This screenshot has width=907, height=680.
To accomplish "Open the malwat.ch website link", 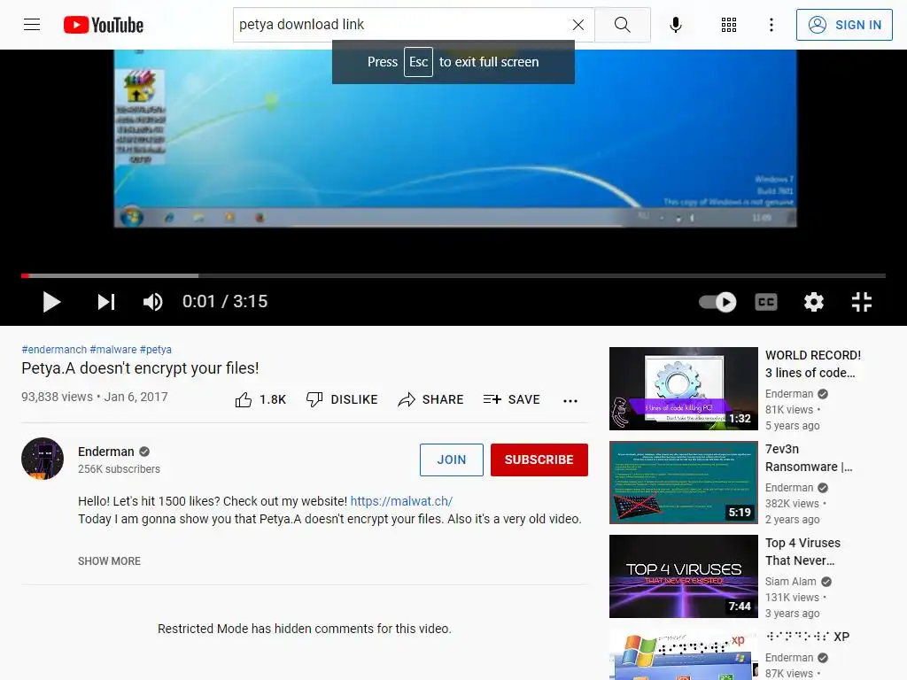I will [401, 501].
